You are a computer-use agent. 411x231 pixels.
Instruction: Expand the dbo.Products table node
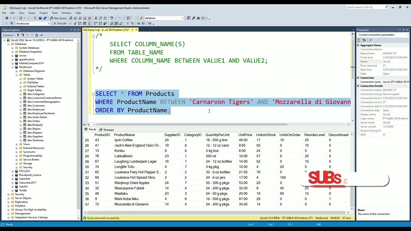click(x=21, y=125)
